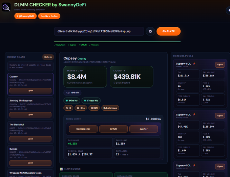Click the Jupiter checkmark status label
The height and width of the screenshot is (177, 230).
[72, 45]
